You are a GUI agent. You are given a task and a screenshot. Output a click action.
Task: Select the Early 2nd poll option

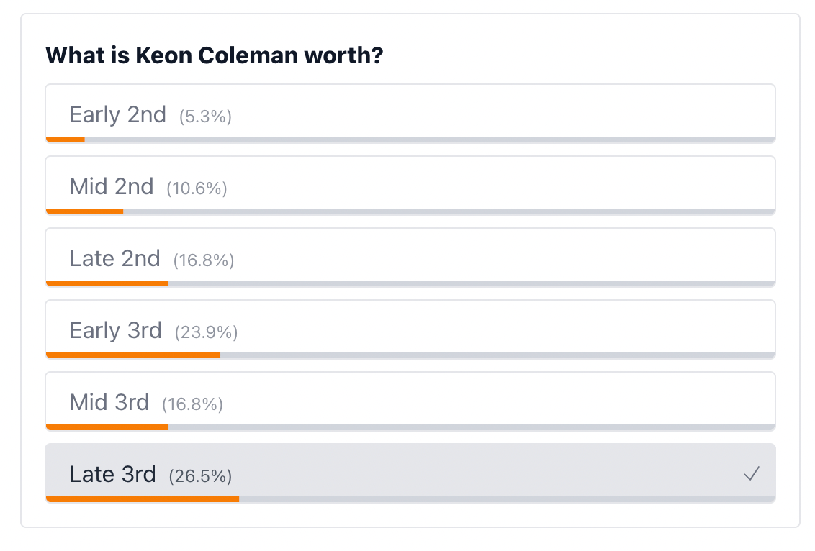pos(410,114)
